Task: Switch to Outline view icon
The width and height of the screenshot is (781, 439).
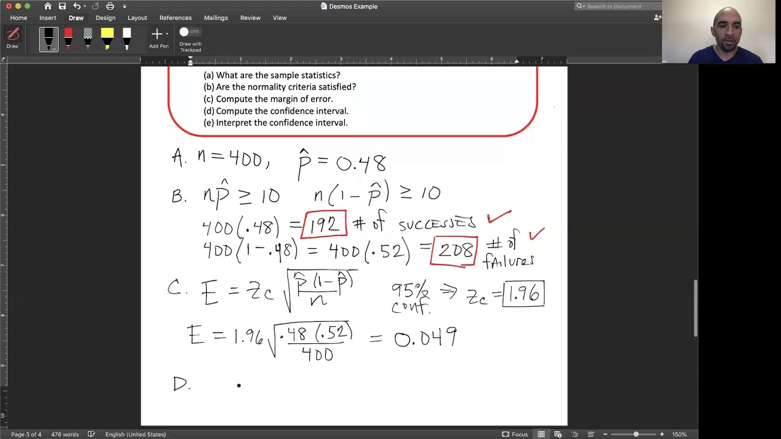Action: coord(575,434)
